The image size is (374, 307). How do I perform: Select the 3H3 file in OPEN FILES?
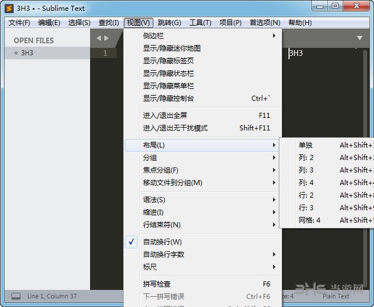click(x=47, y=53)
